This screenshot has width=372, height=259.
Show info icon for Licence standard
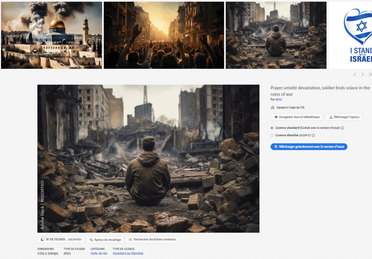(x=342, y=128)
